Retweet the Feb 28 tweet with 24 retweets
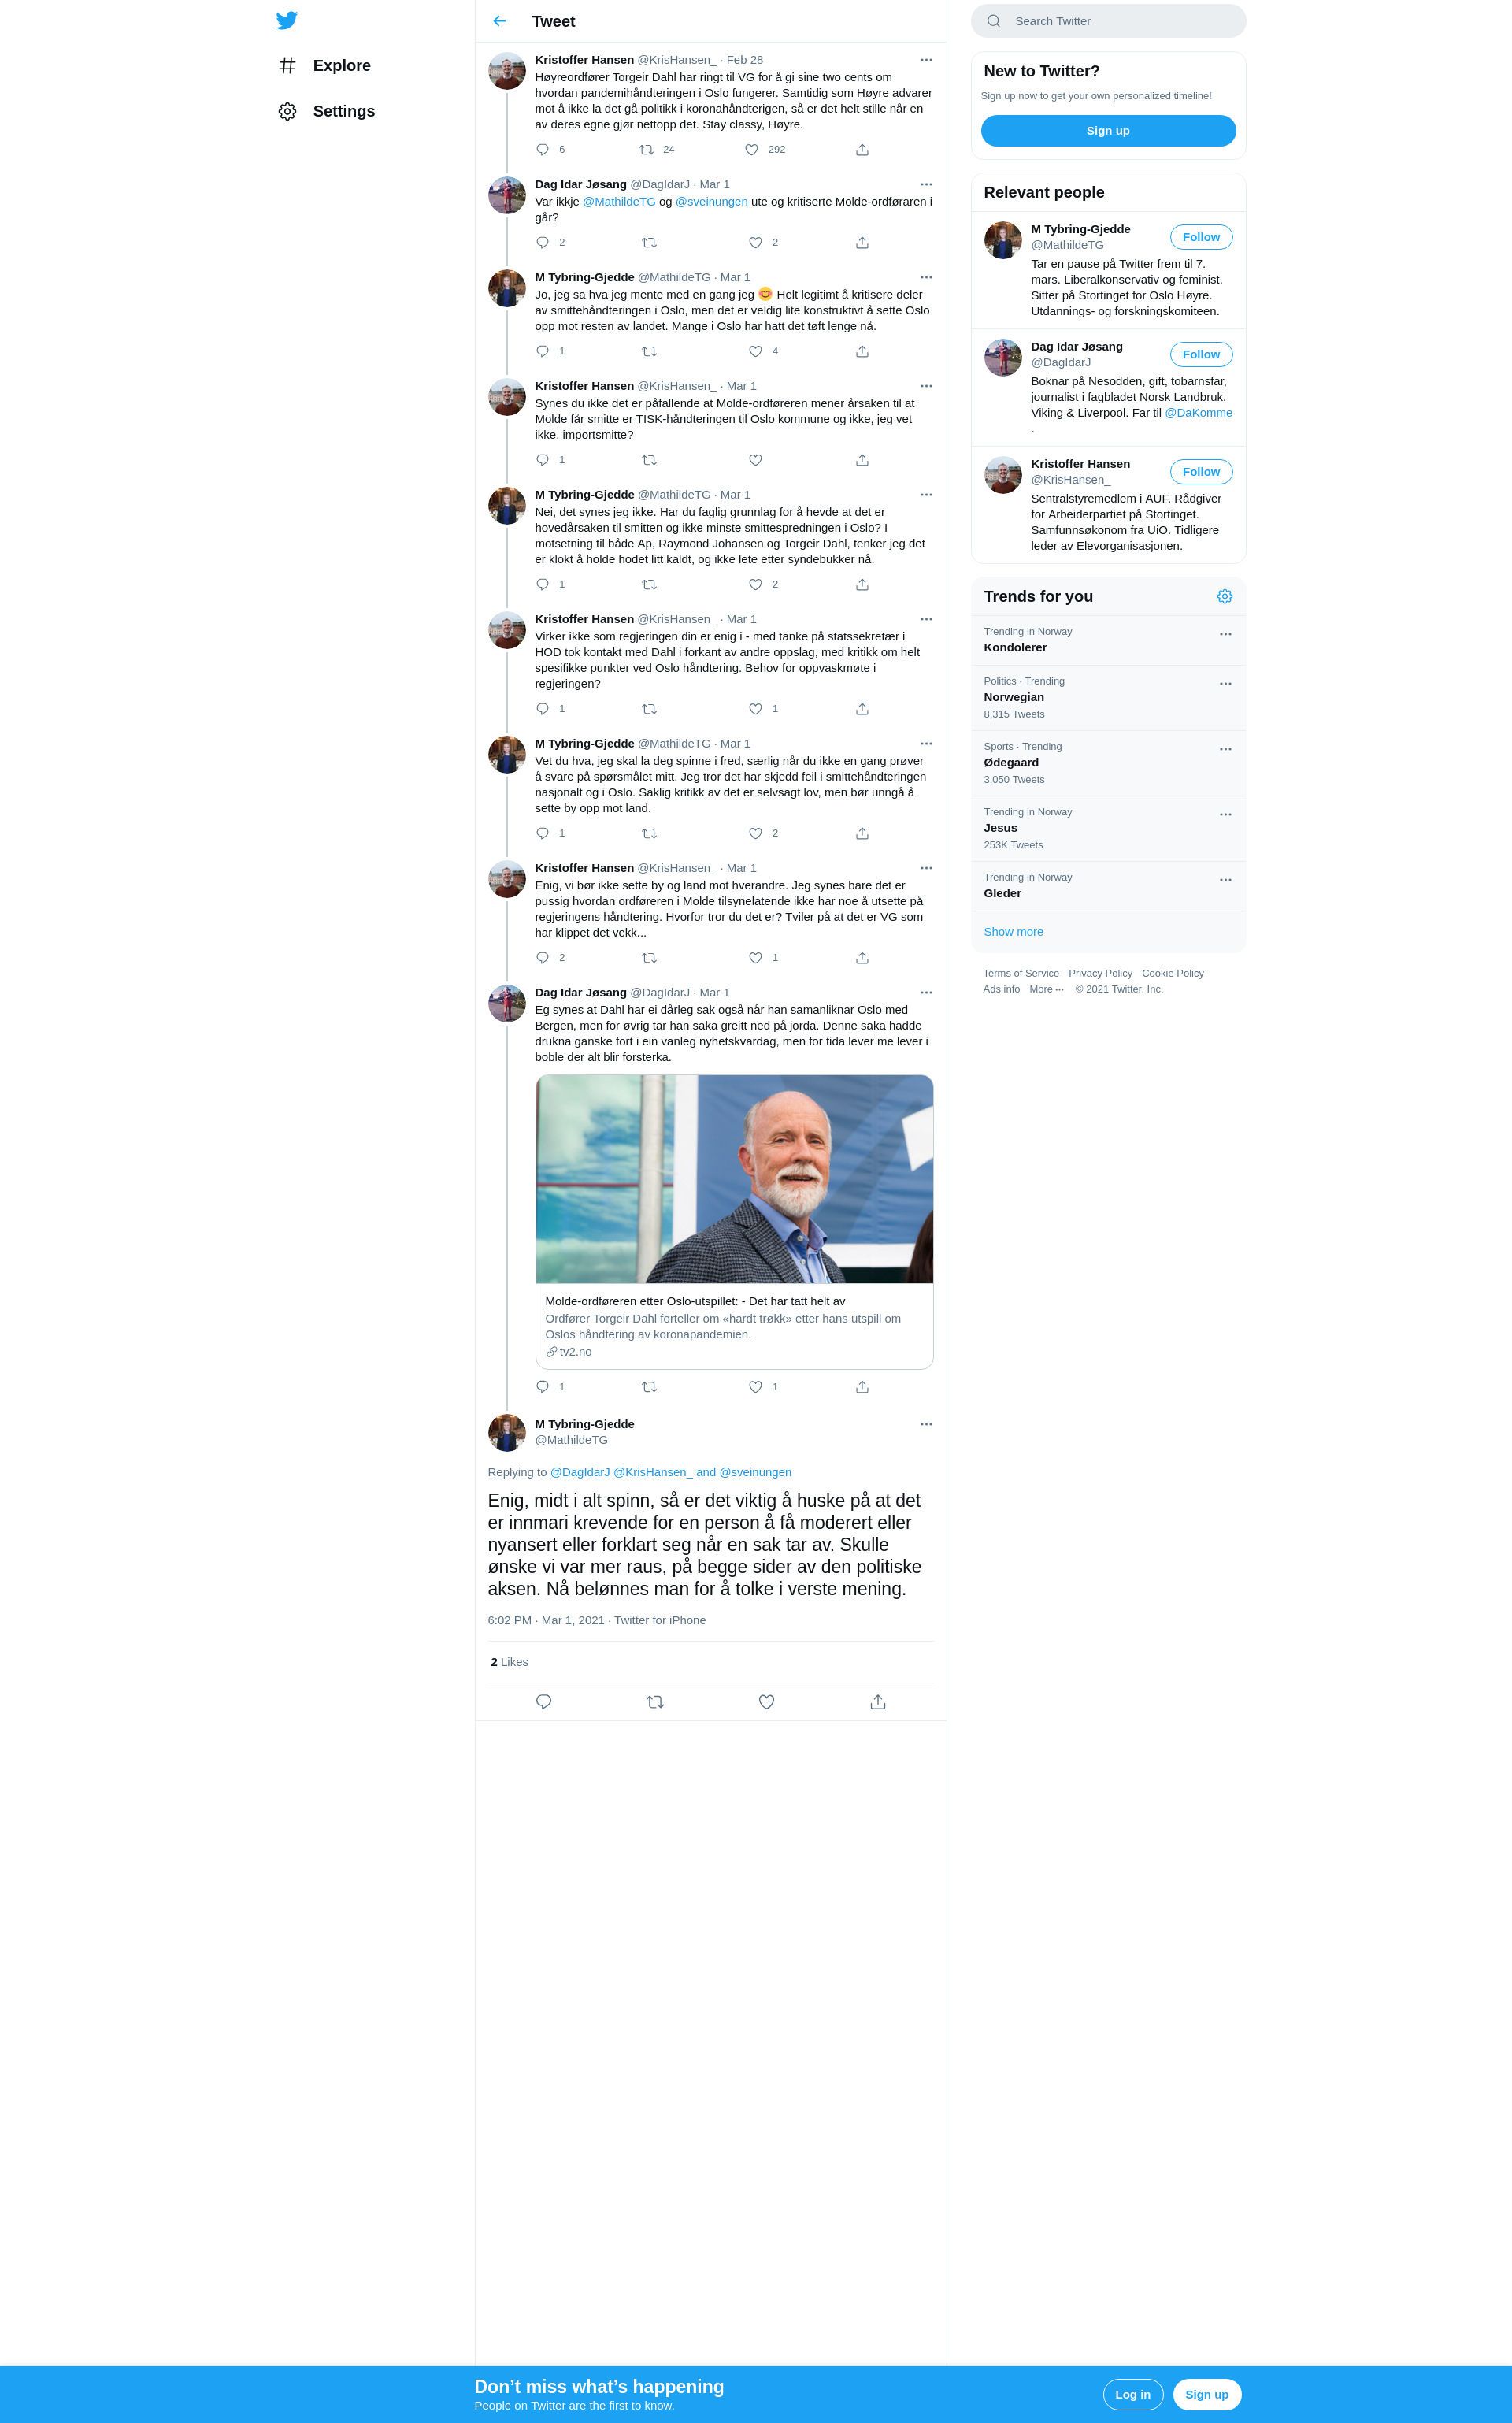Viewport: 1512px width, 2423px height. point(647,150)
